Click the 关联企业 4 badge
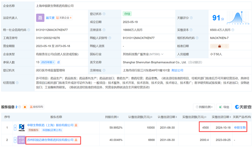Viewport: 252px width, 148px height. click(64, 18)
